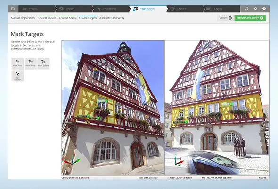Go back to Select Cluster step

(x=47, y=18)
